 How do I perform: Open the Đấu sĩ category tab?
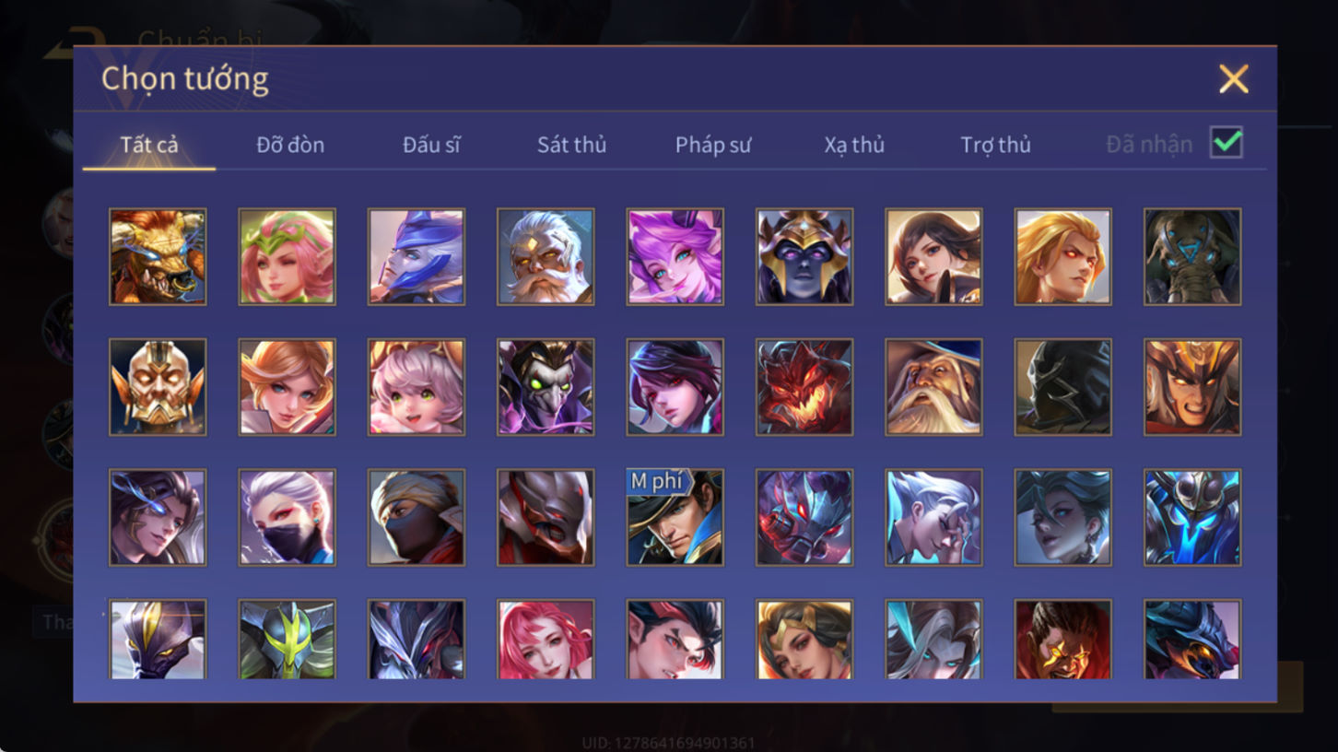click(x=431, y=145)
